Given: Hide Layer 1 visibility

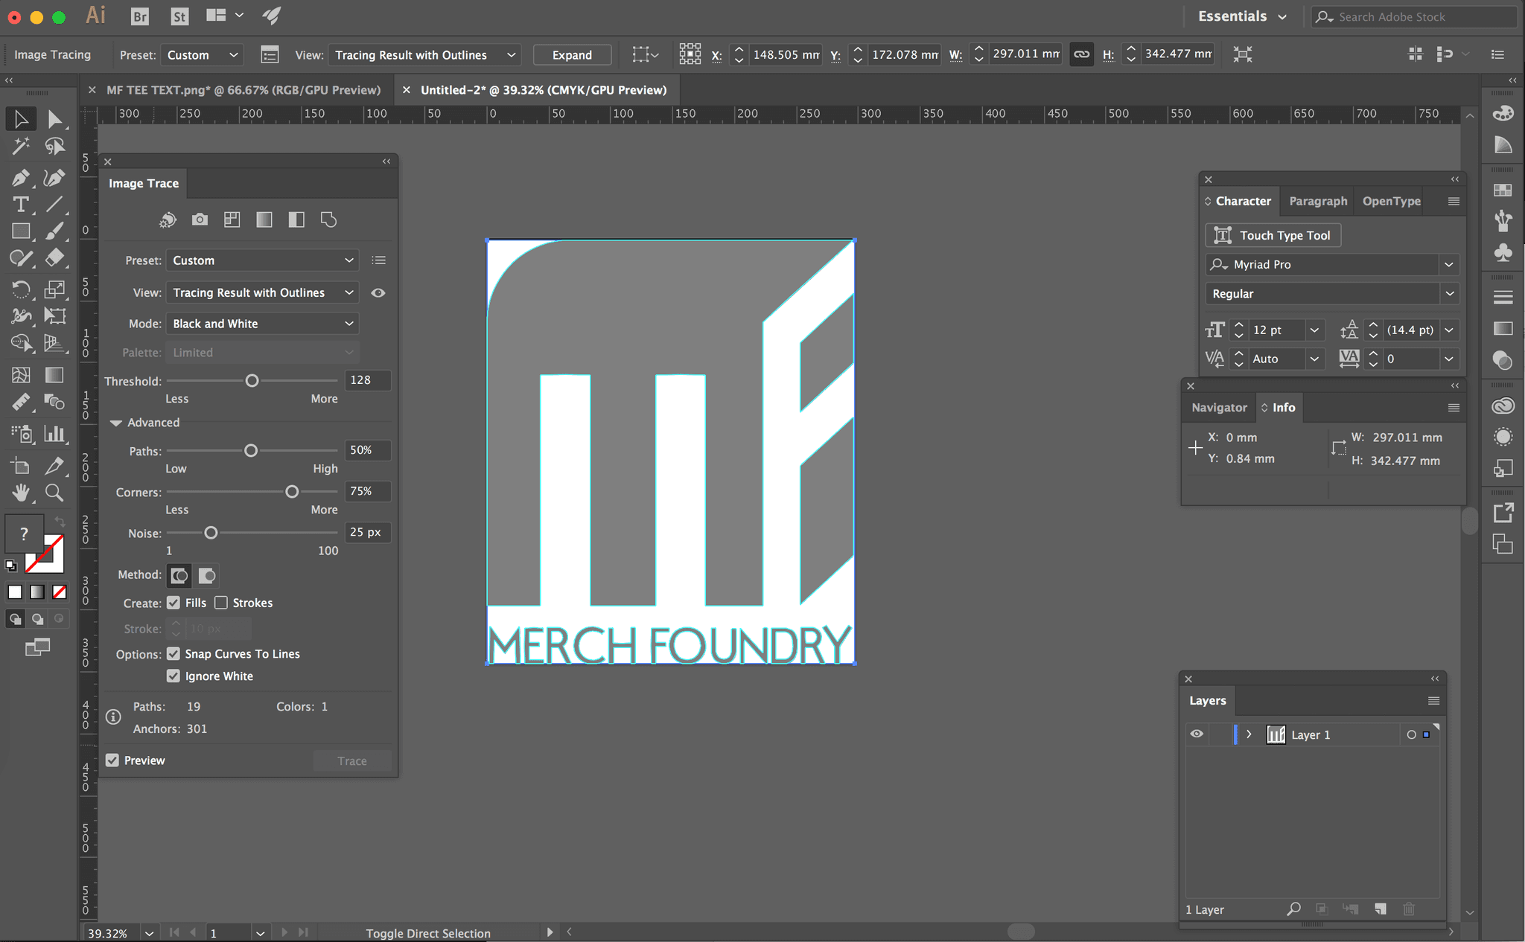Looking at the screenshot, I should point(1197,734).
